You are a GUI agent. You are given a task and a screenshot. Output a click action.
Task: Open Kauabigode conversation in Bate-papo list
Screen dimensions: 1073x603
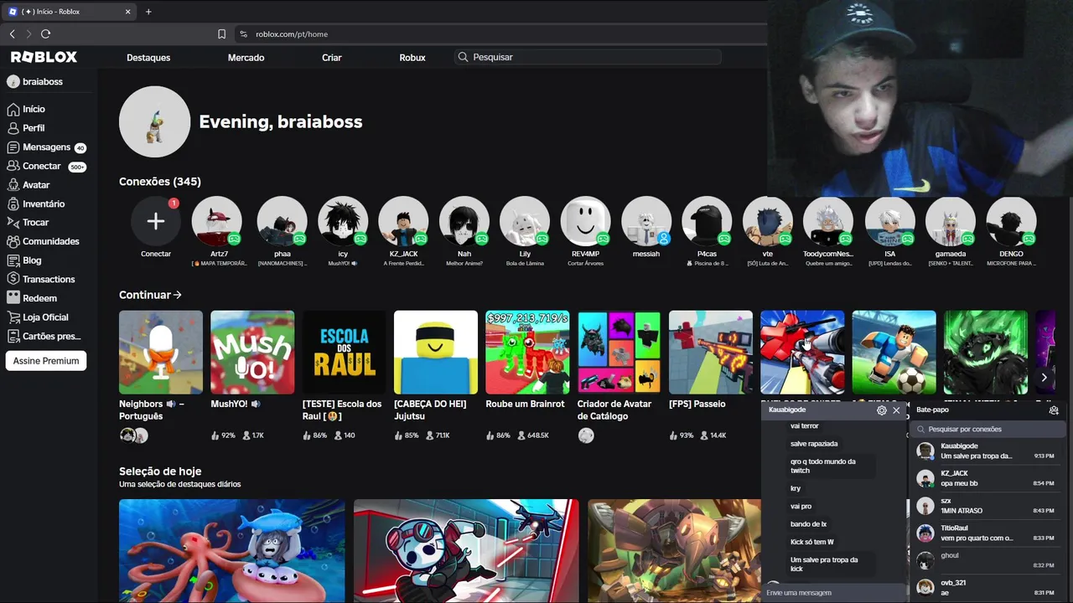coord(986,451)
